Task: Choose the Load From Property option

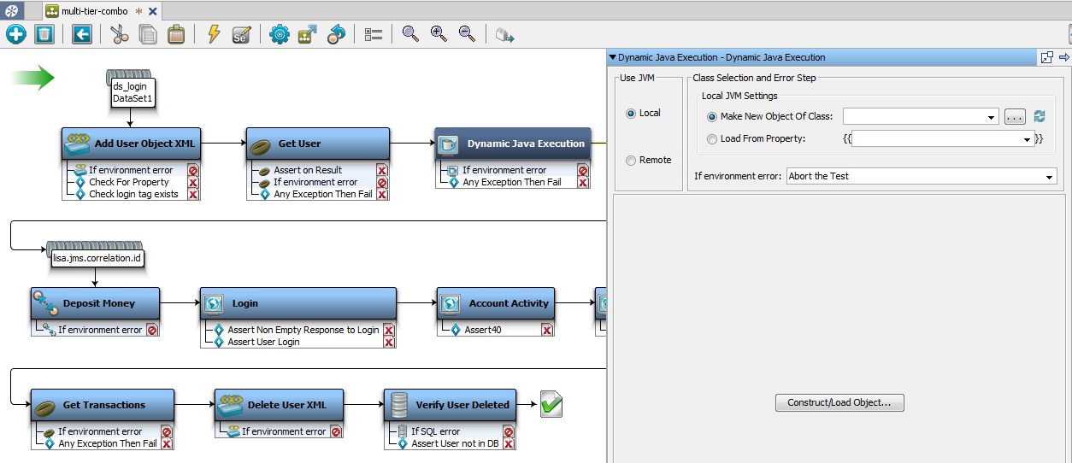Action: pyautogui.click(x=712, y=139)
